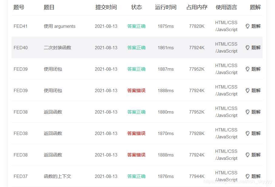Click the 占用内存 column header
This screenshot has width=275, height=187.
pos(197,7)
